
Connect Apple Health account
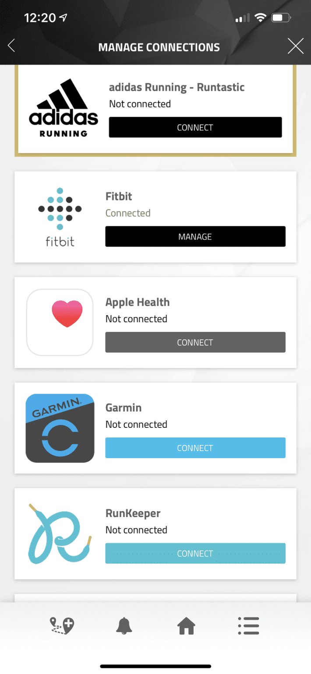tap(195, 342)
